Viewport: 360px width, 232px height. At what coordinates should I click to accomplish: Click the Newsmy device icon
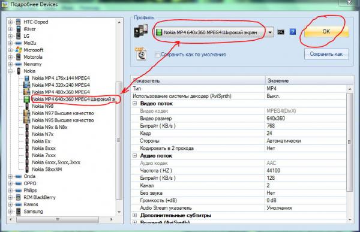[x=19, y=64]
